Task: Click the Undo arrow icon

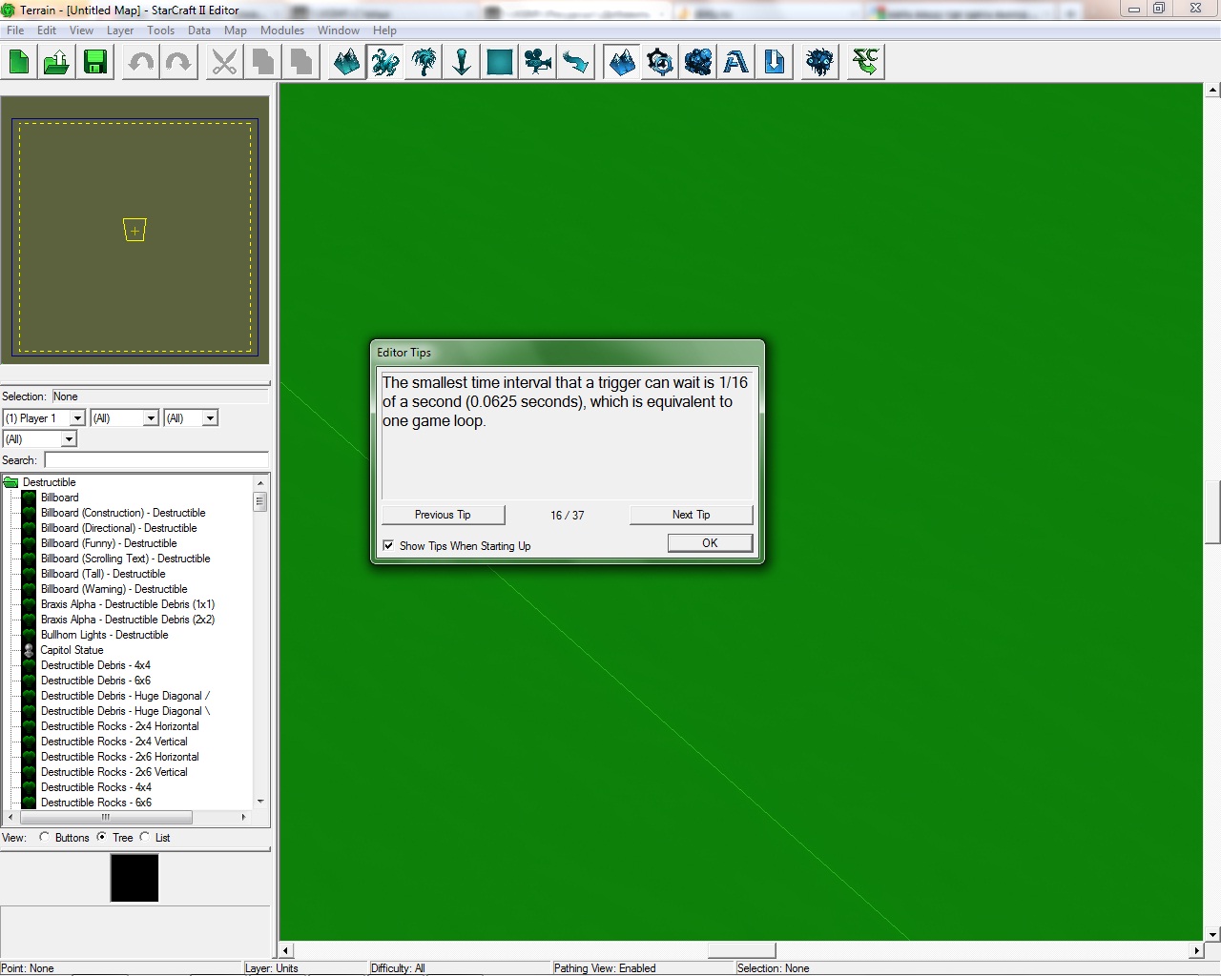Action: click(141, 63)
